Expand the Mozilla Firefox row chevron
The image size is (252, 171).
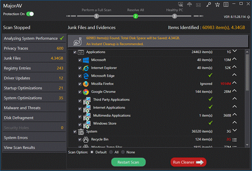234,83
